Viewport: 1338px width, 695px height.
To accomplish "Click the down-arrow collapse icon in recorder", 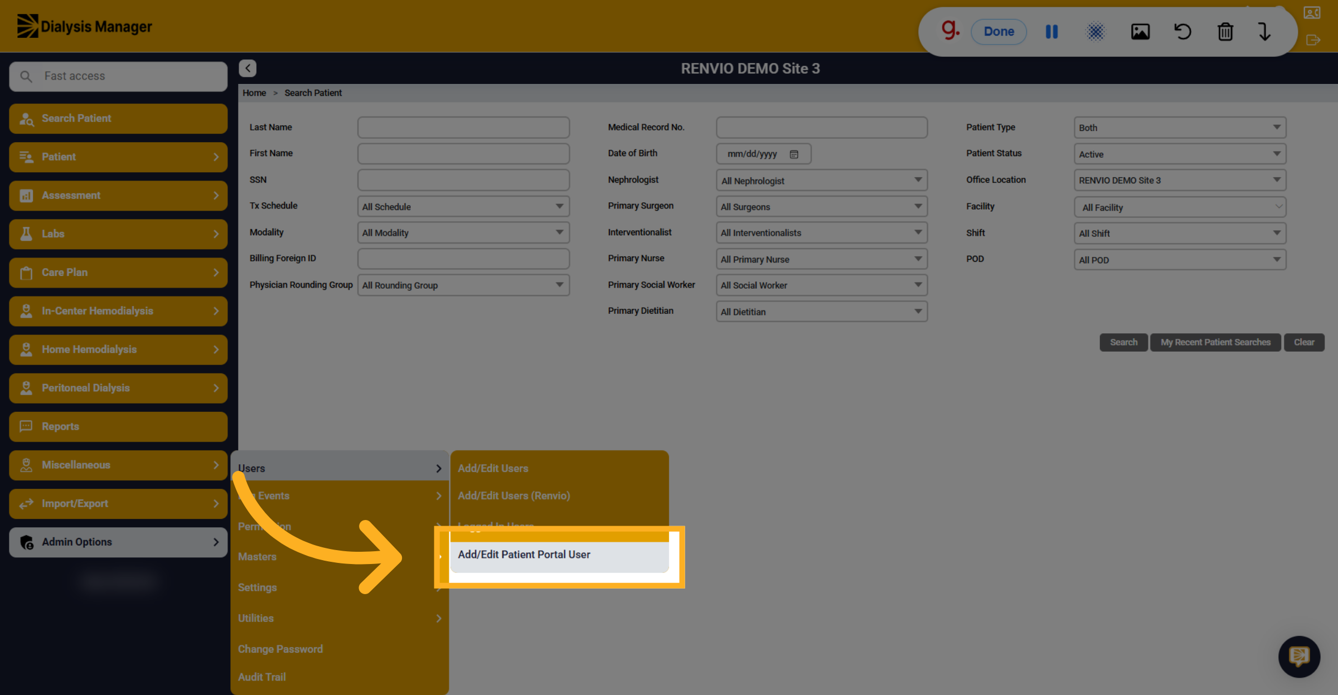I will (x=1264, y=32).
